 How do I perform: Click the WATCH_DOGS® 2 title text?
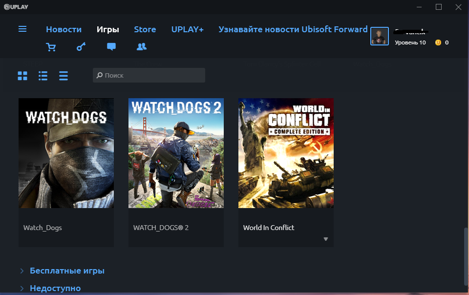point(161,228)
